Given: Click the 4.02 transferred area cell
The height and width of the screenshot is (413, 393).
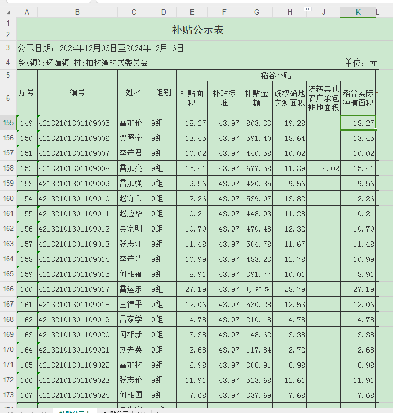Looking at the screenshot, I should point(324,168).
